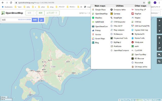This screenshot has width=162, height=101.
Task: Open Pic4Carto utility
Action: 116,46
